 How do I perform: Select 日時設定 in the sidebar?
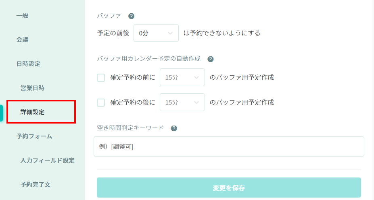(28, 64)
